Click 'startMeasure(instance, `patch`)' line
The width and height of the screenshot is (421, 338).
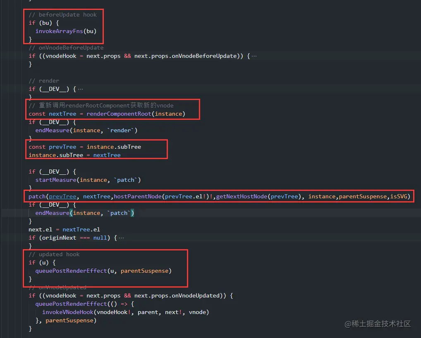click(x=88, y=180)
